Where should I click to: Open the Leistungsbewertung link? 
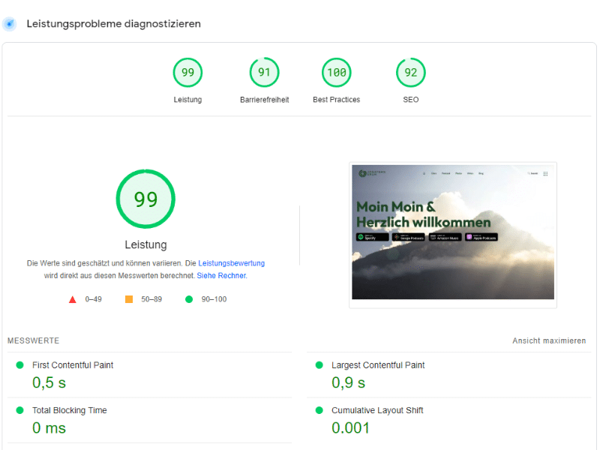[x=231, y=263]
